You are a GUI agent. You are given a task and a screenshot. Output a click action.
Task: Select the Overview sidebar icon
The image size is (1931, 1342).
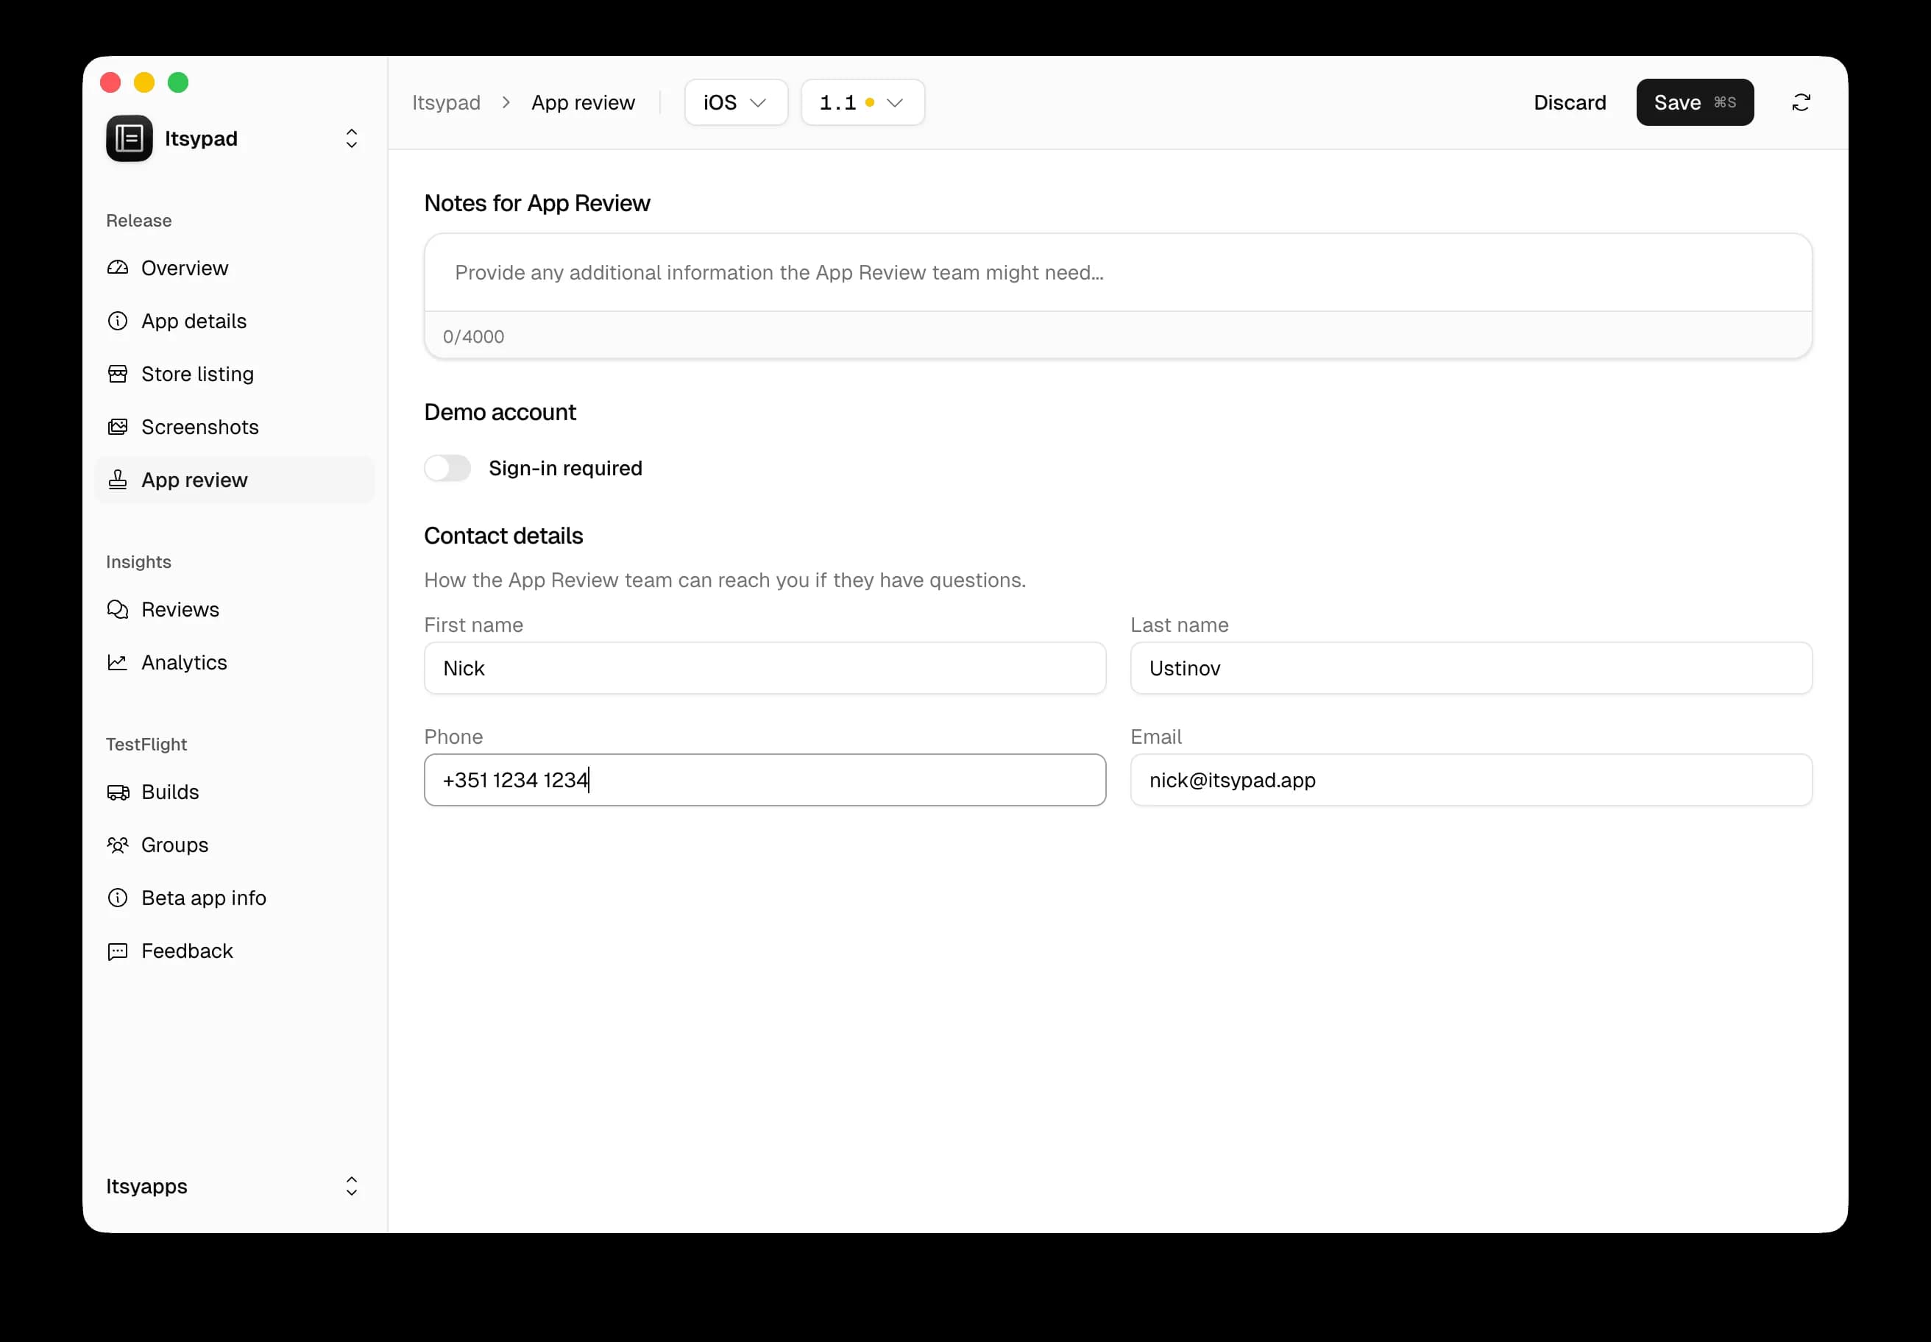(x=118, y=267)
